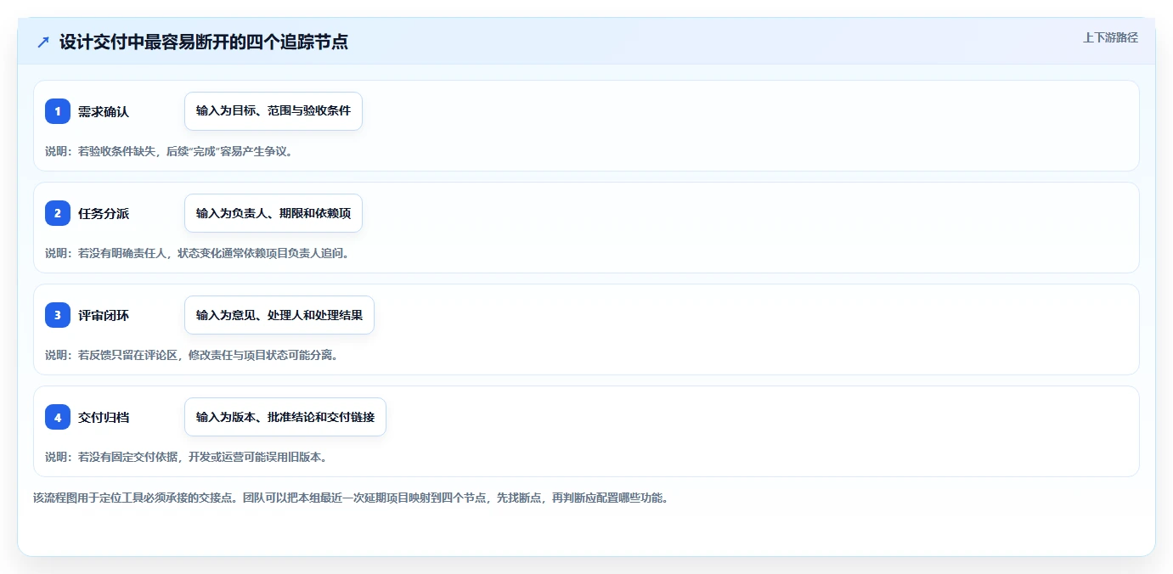1173x574 pixels.
Task: Click the number 4 badge for 交付归档
Action: click(58, 417)
